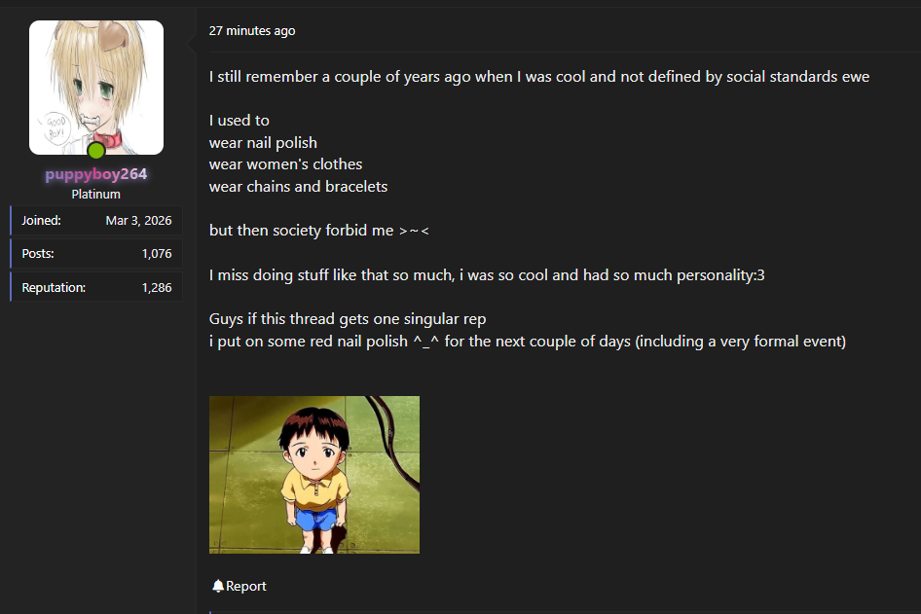Open the attached anime boy image
Image resolution: width=921 pixels, height=614 pixels.
[x=314, y=475]
